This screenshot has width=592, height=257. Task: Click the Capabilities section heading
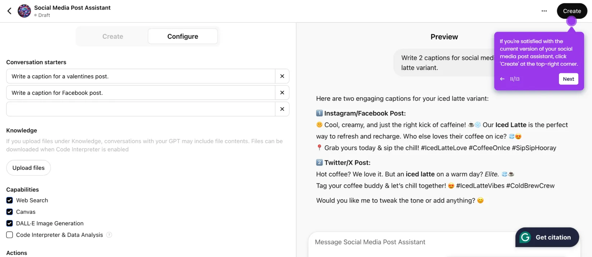pyautogui.click(x=23, y=190)
